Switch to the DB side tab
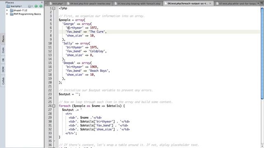 click(x=3, y=60)
